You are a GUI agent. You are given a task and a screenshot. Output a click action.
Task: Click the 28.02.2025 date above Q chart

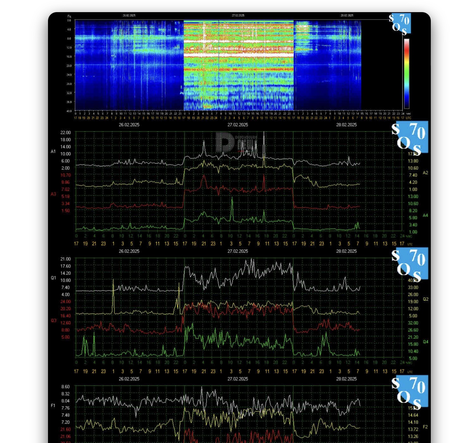click(x=346, y=251)
